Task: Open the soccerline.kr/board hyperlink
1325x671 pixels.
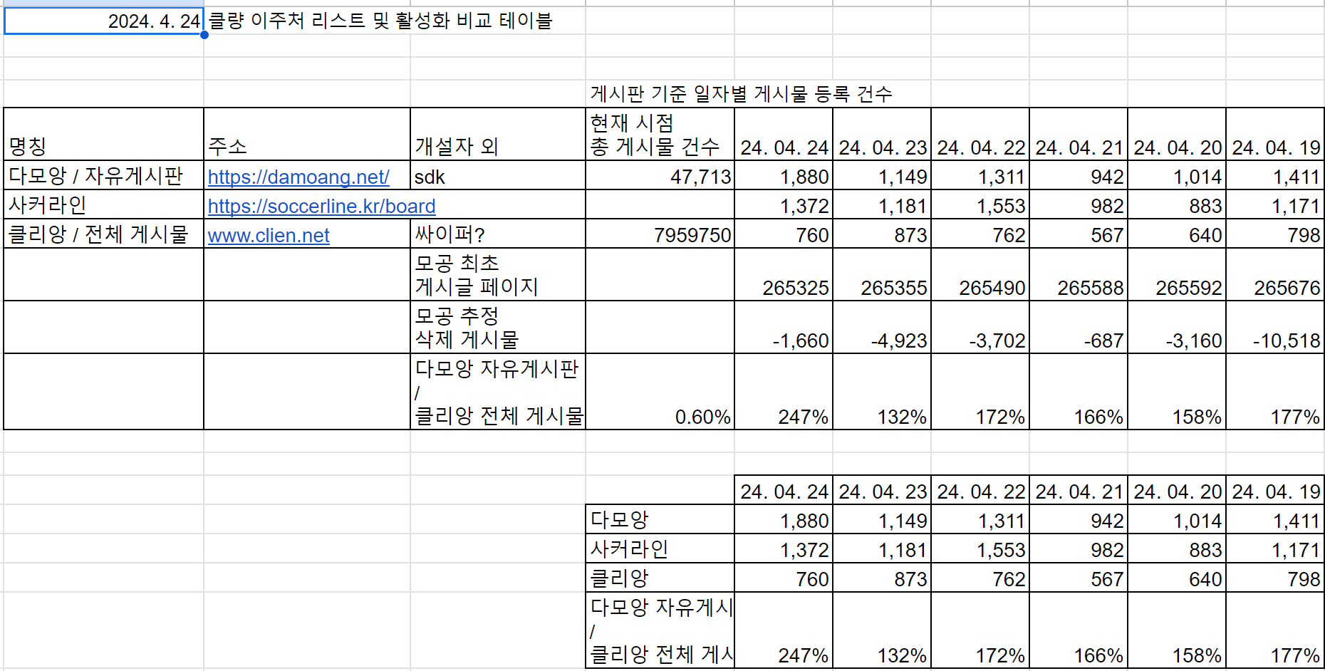Action: pyautogui.click(x=321, y=206)
